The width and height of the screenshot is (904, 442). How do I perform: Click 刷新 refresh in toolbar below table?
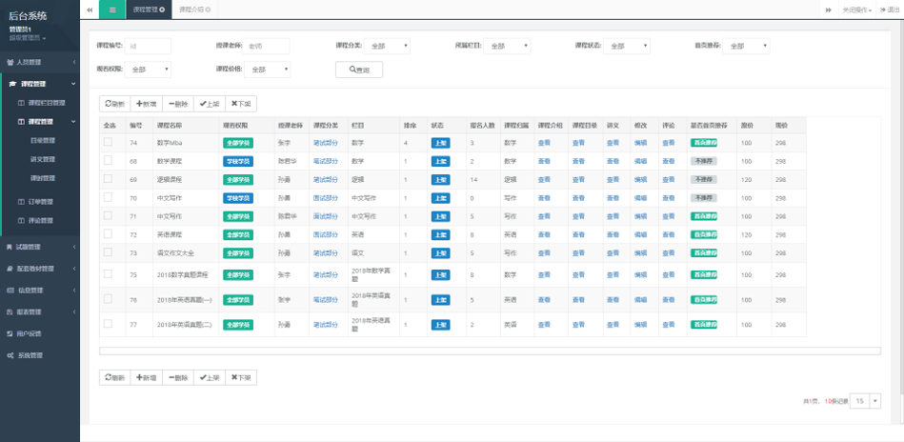click(114, 377)
